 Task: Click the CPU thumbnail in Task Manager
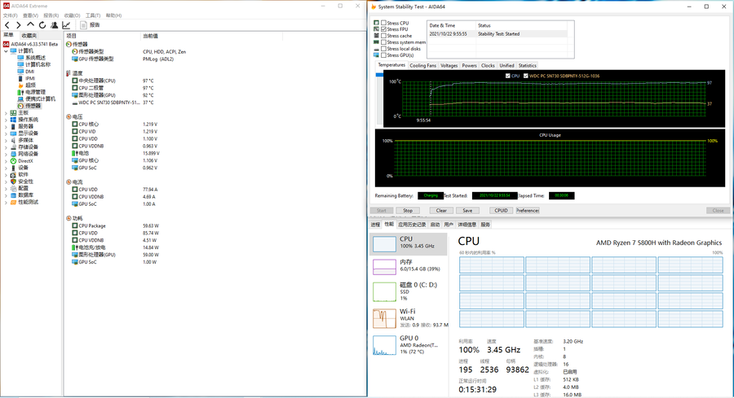pos(384,243)
